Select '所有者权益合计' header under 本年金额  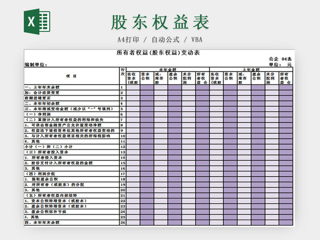click(x=202, y=78)
